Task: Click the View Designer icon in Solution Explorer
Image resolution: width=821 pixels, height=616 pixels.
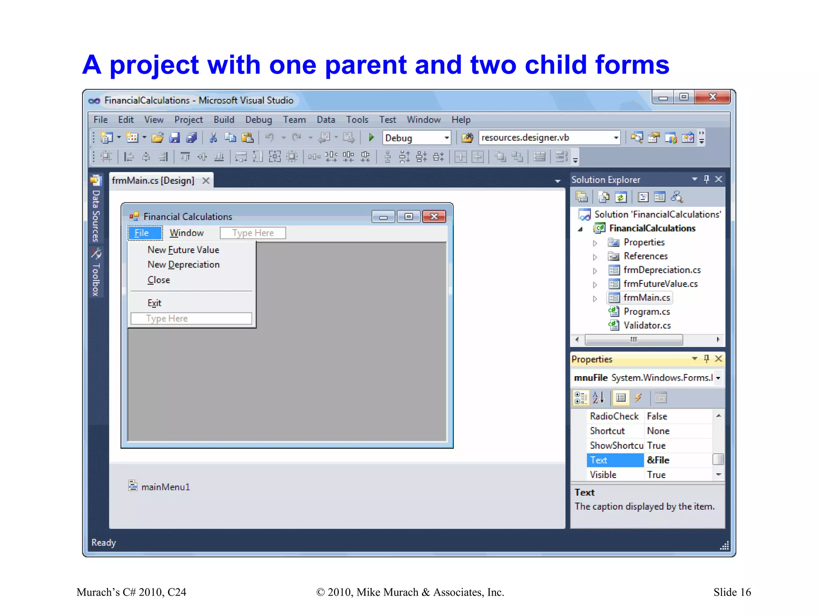Action: [659, 197]
